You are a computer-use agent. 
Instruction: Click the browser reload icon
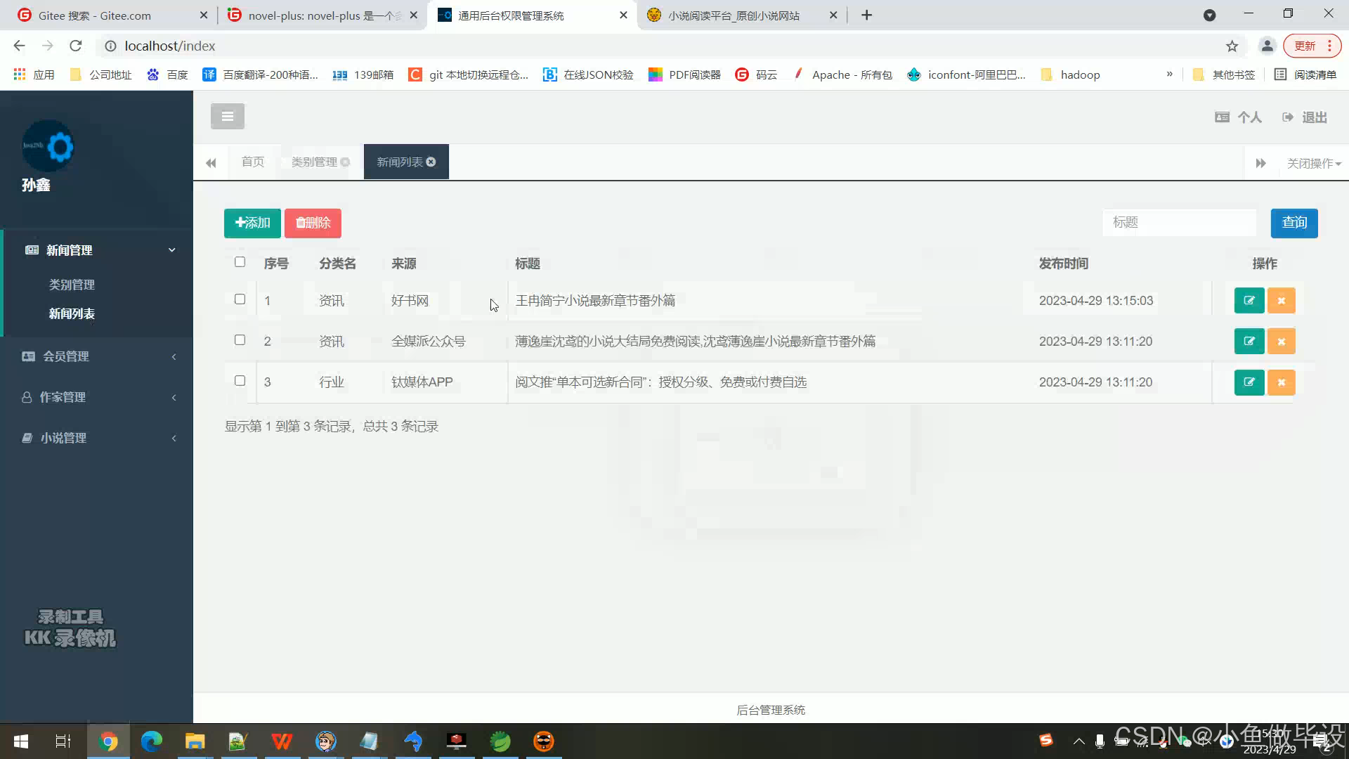pos(76,46)
